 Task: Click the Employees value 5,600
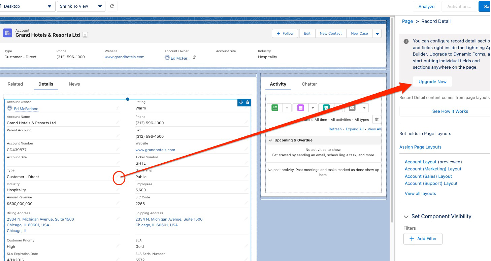click(x=141, y=190)
